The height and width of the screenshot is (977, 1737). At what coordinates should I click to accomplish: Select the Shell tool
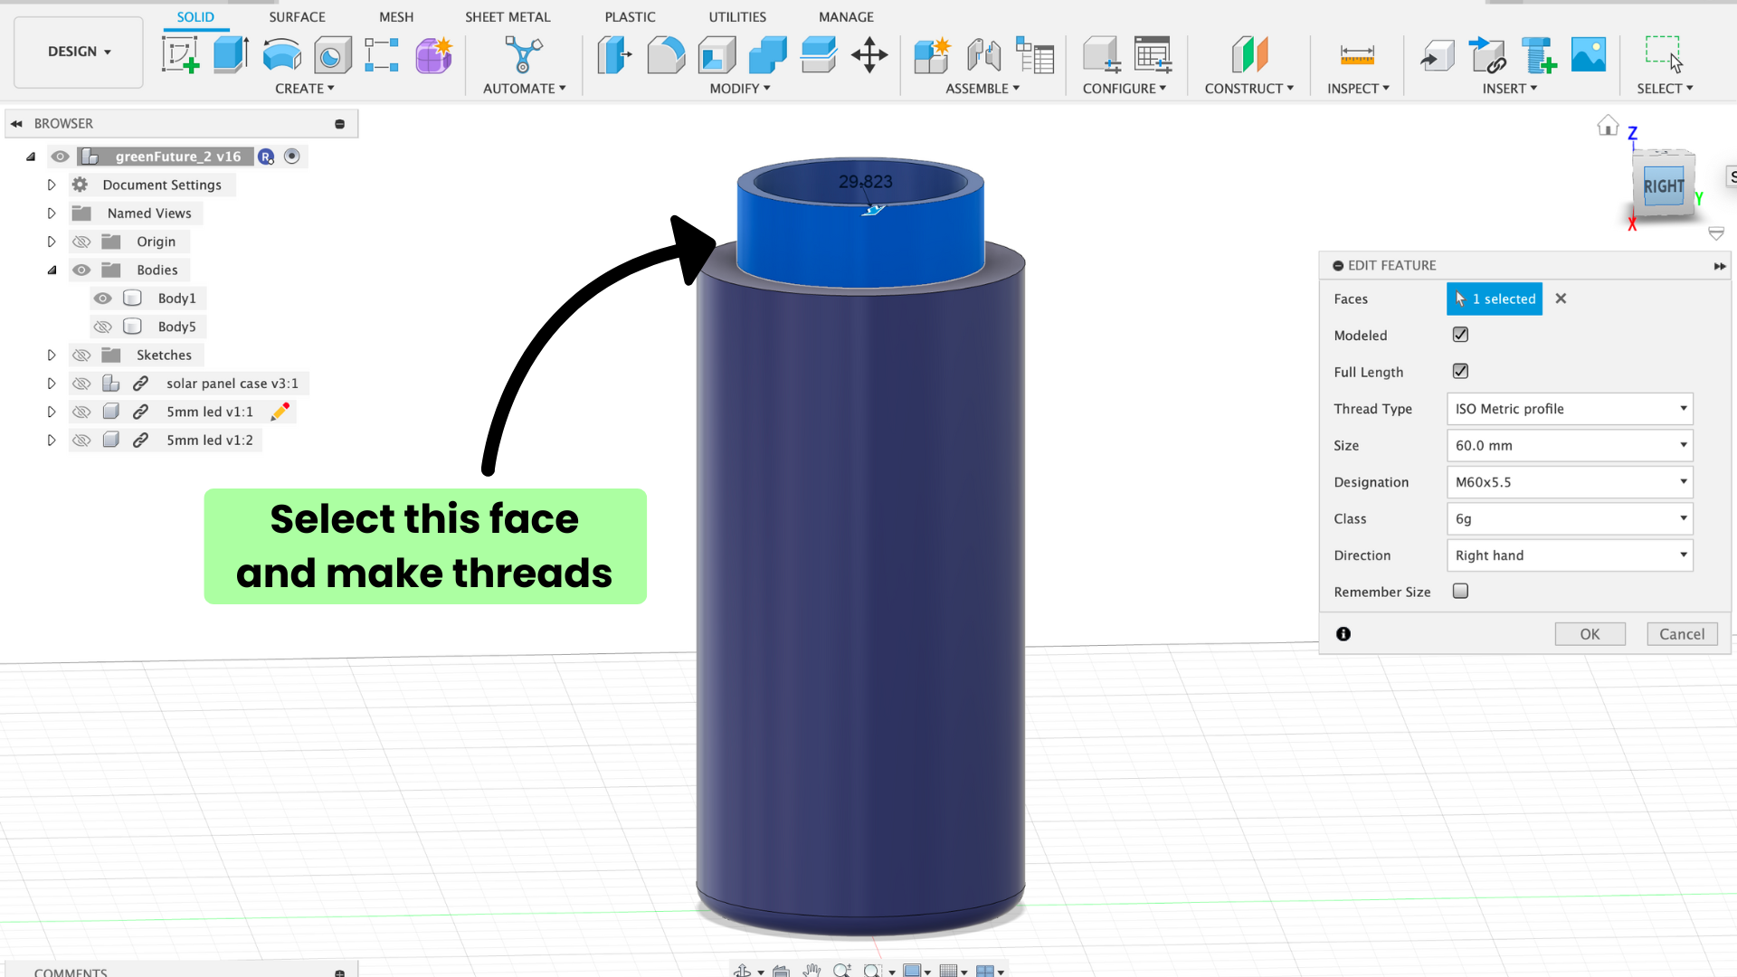pyautogui.click(x=717, y=55)
